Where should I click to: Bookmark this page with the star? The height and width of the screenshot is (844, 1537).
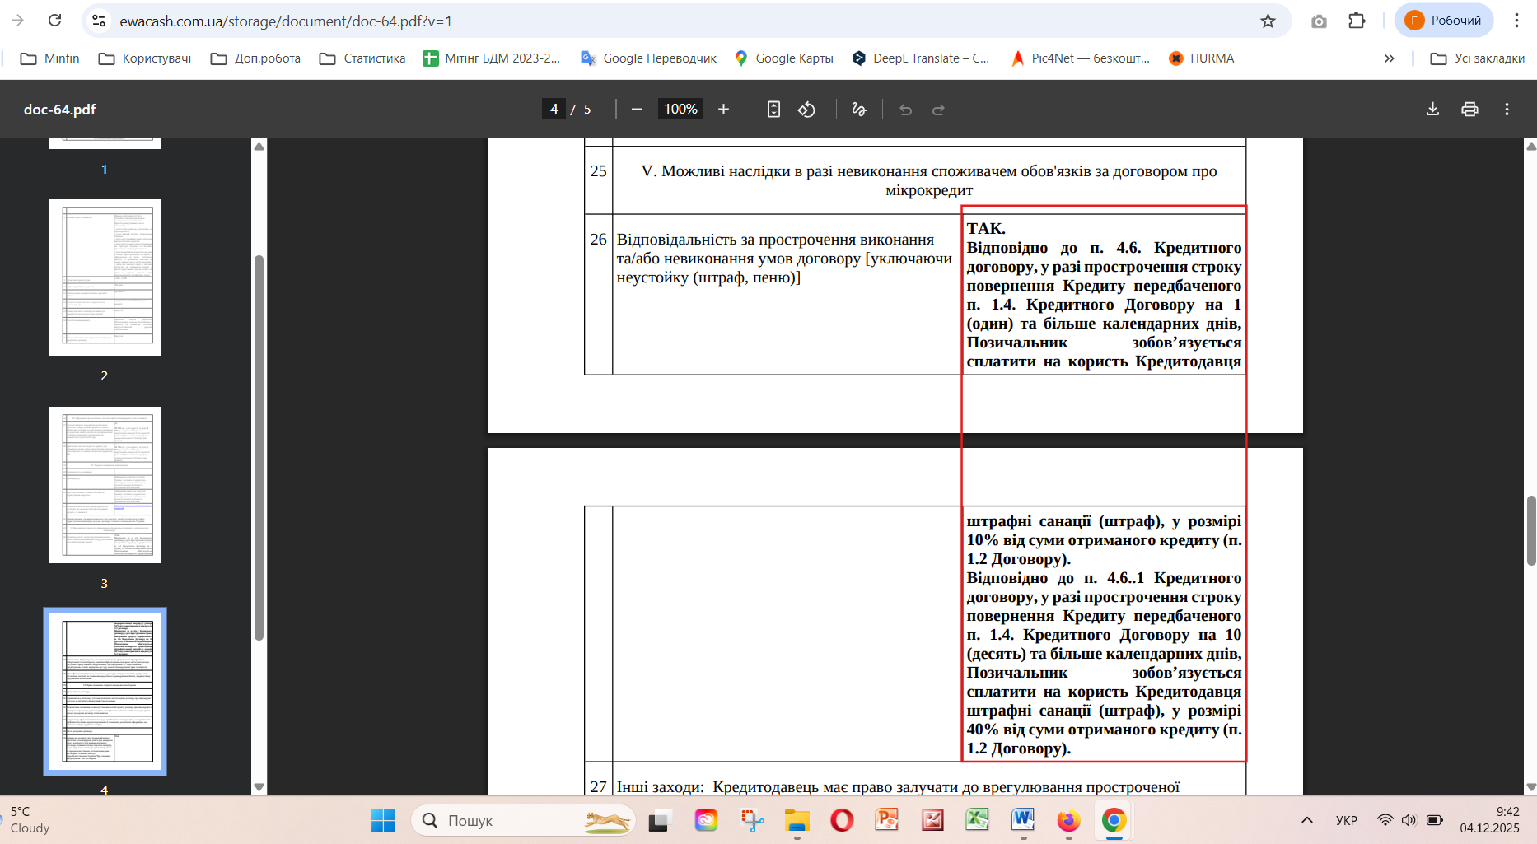[1268, 21]
